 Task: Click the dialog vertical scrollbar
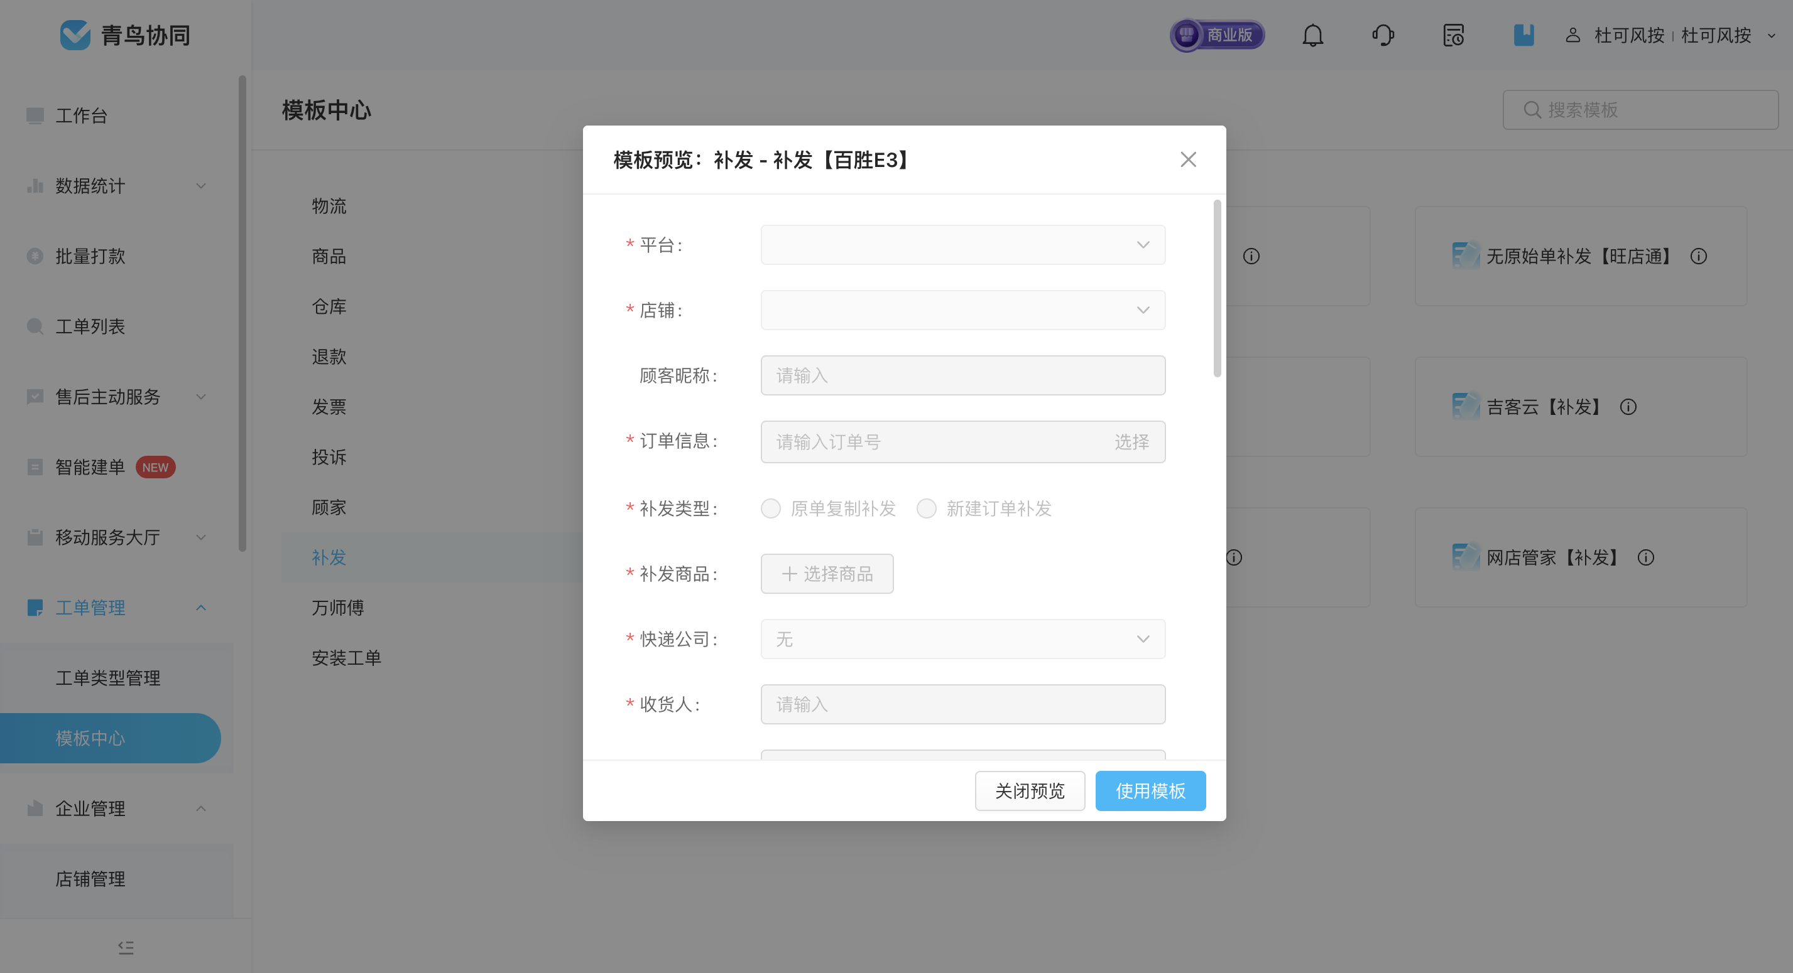(1217, 288)
